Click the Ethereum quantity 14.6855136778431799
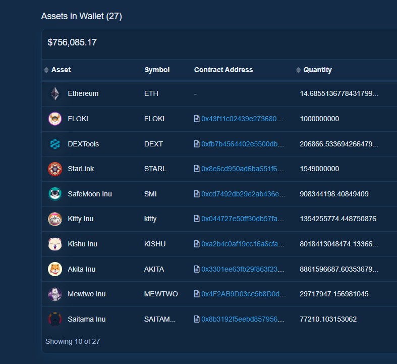The image size is (397, 364). pyautogui.click(x=339, y=94)
